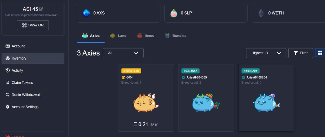Click the SLP potion icon
325x137 pixels.
click(x=174, y=13)
